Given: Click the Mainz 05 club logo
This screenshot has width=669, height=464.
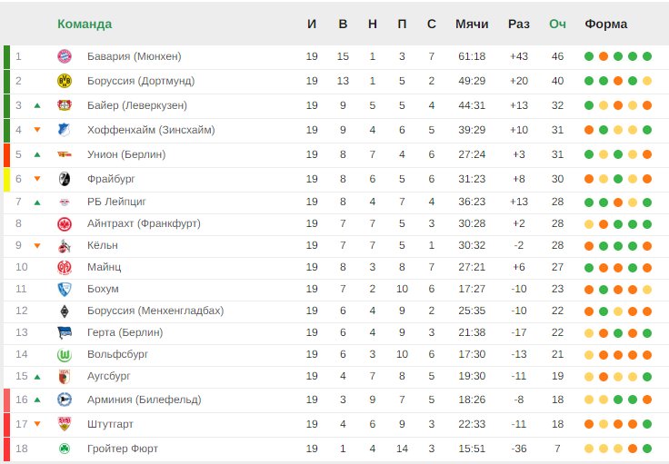Looking at the screenshot, I should pyautogui.click(x=65, y=268).
